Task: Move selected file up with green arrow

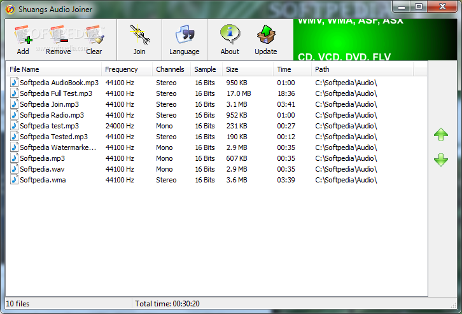Action: [441, 135]
